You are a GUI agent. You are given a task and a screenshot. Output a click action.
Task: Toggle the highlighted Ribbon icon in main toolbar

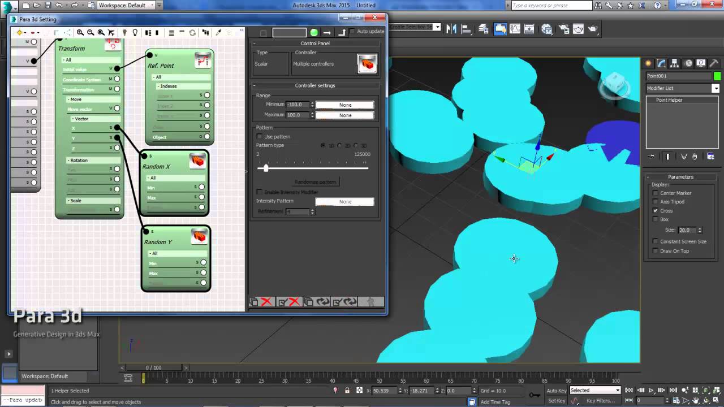[x=500, y=29]
